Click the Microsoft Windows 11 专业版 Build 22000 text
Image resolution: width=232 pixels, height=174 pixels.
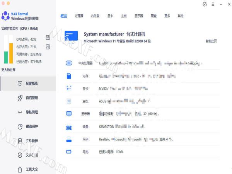(x=117, y=41)
